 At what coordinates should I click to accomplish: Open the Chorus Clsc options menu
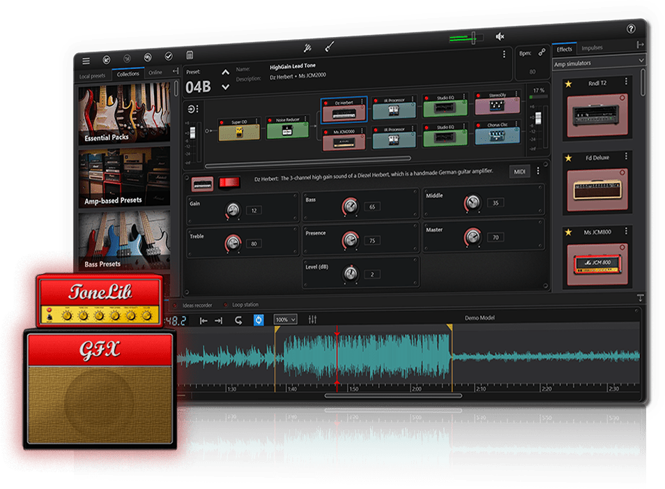pos(516,124)
